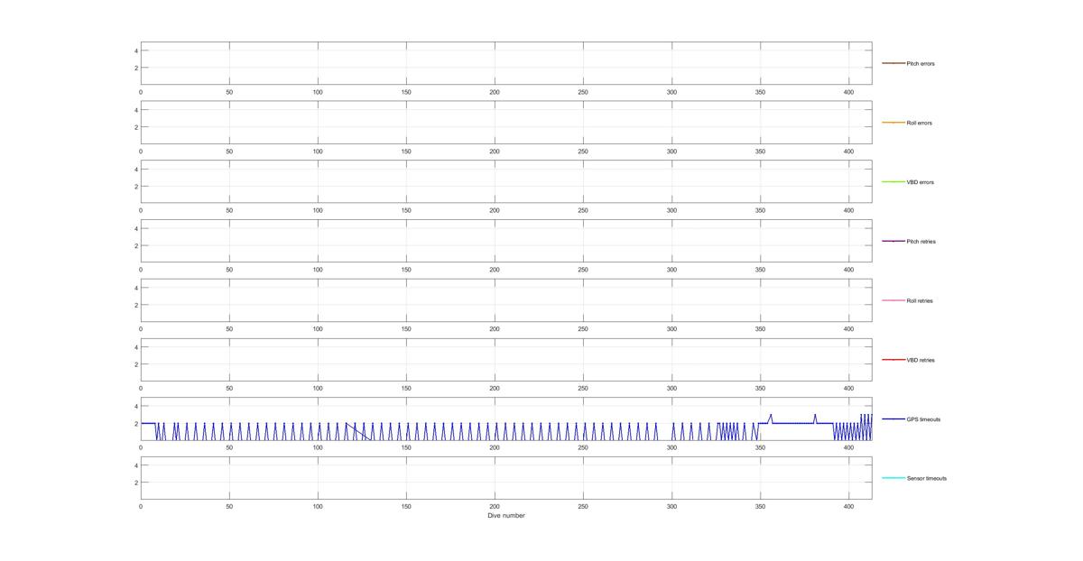
Task: Click the 'Roll errors' legend label
Action: [919, 124]
